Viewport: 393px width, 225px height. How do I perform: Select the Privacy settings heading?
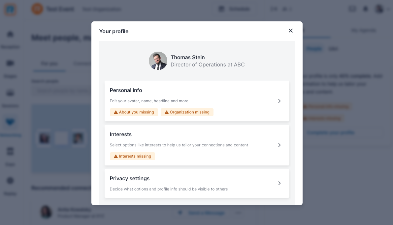point(130,178)
